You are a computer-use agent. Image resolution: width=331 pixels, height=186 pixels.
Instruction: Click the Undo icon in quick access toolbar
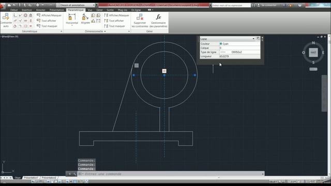tap(43, 5)
